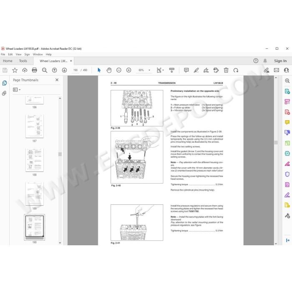292x292 pixels.
Task: Click the scrolling mode icon
Action: [x=172, y=70]
